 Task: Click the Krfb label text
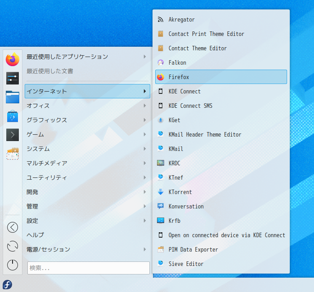click(x=174, y=221)
